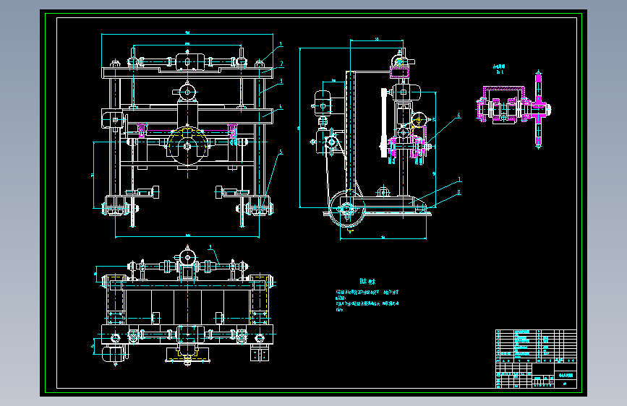Pick the yellow-hatched vertical column in the side view
Image resolution: width=627 pixels, height=406 pixels.
(x=350, y=132)
